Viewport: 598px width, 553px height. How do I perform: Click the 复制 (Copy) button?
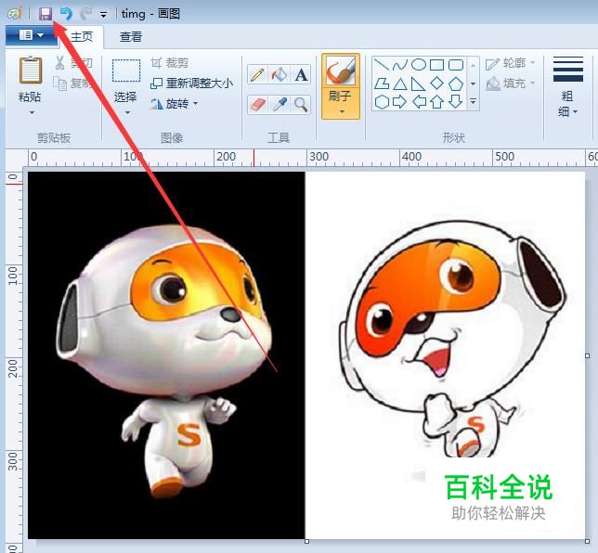[x=73, y=83]
